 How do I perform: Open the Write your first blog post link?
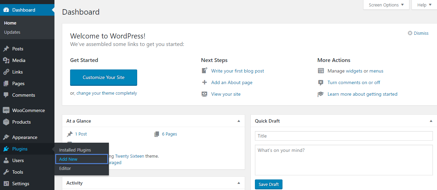[x=238, y=71]
